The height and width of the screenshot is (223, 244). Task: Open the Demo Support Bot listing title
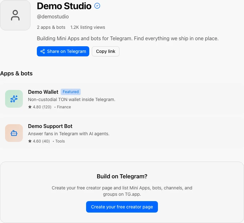click(50, 126)
